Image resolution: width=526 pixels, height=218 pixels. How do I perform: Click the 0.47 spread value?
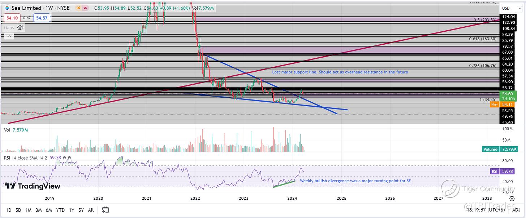pyautogui.click(x=27, y=17)
